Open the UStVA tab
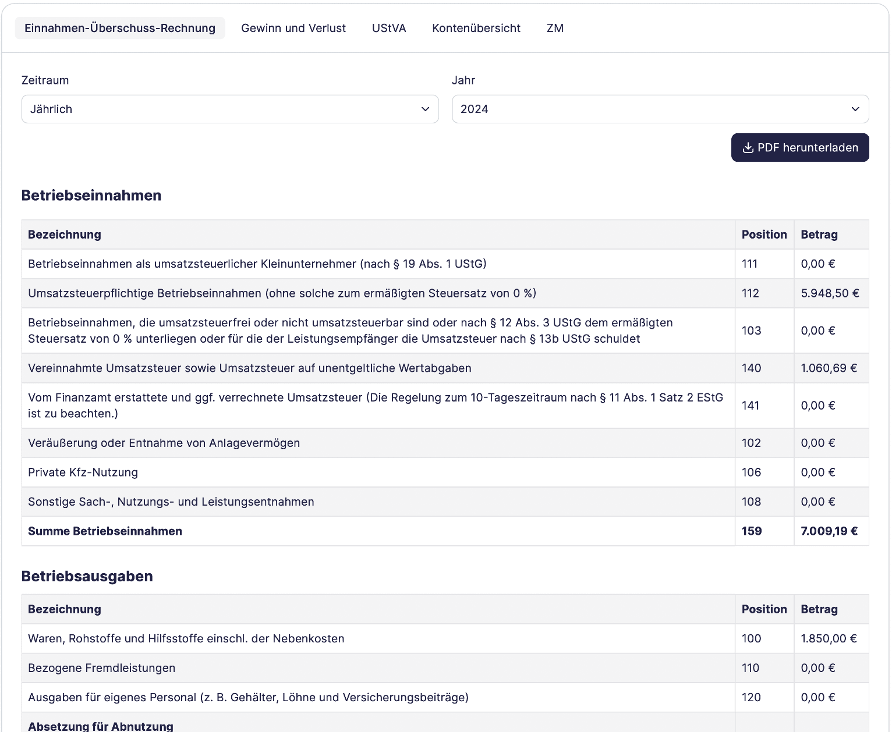The image size is (892, 732). click(389, 28)
